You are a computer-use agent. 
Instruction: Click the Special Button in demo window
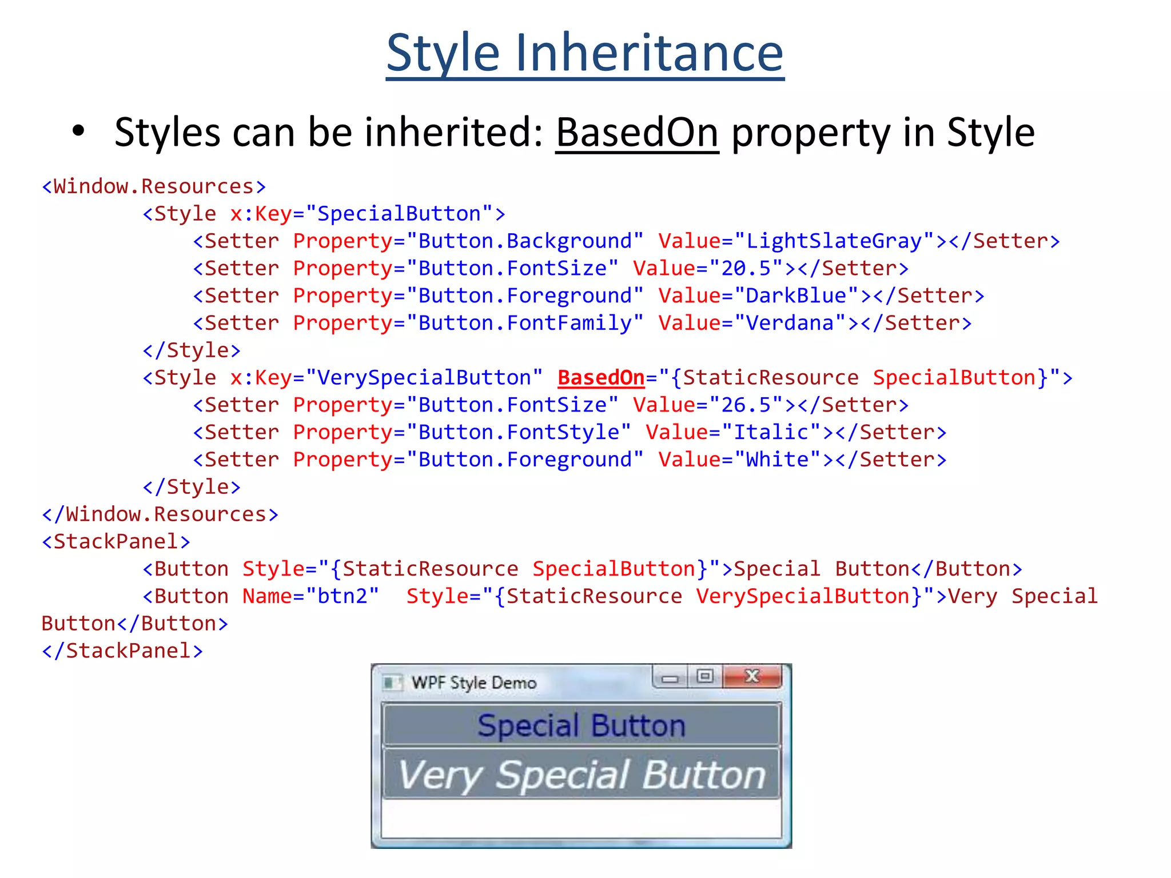[581, 726]
